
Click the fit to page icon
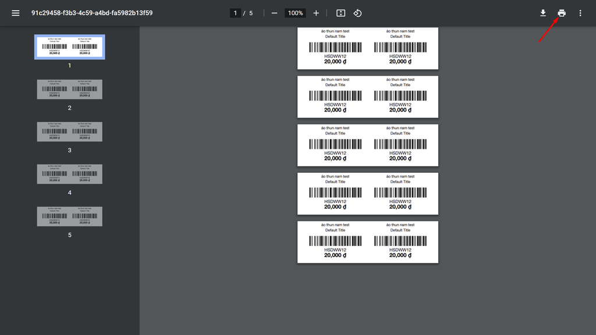(x=341, y=13)
